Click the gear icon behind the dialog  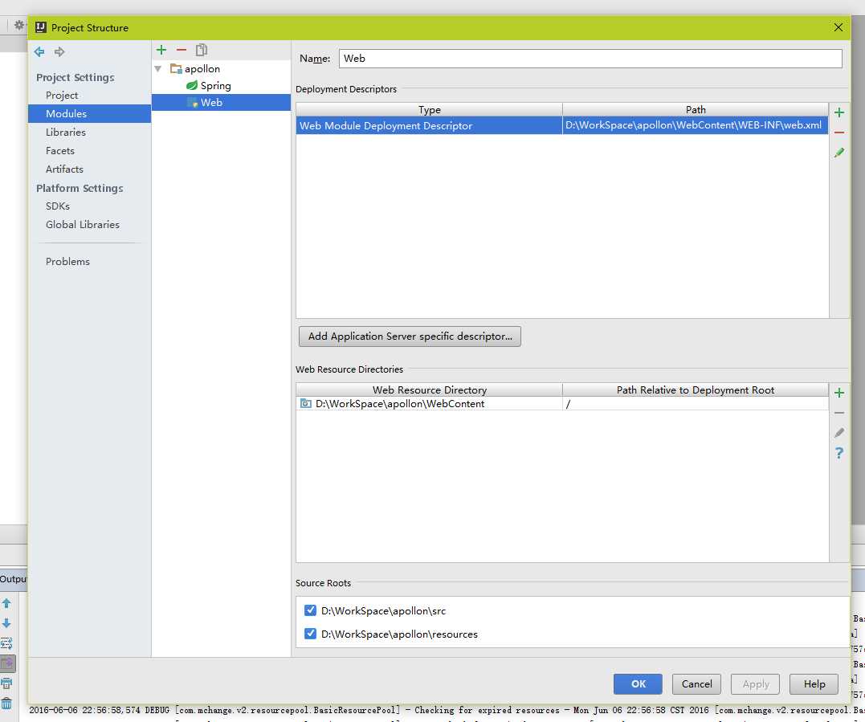[19, 25]
